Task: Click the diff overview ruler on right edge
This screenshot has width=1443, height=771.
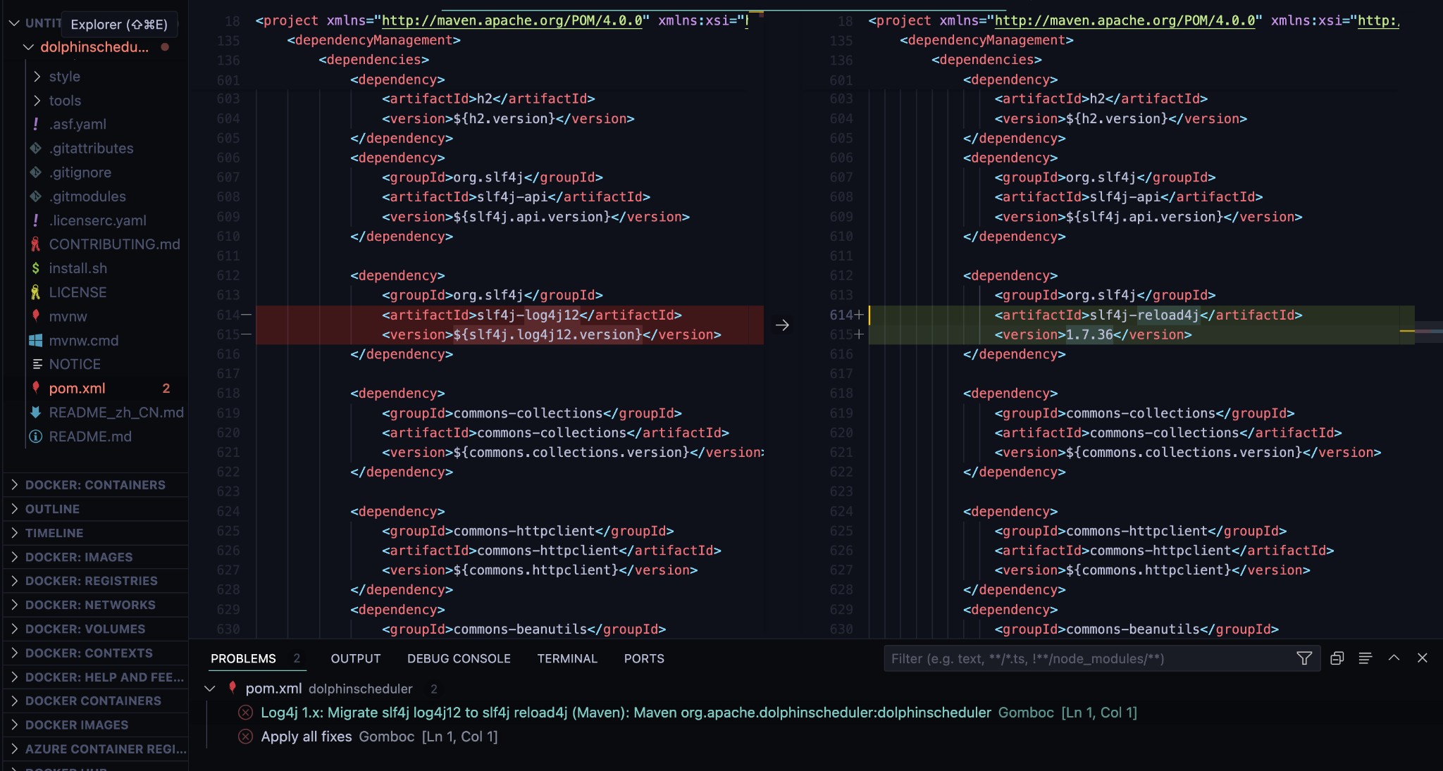Action: [x=1427, y=330]
